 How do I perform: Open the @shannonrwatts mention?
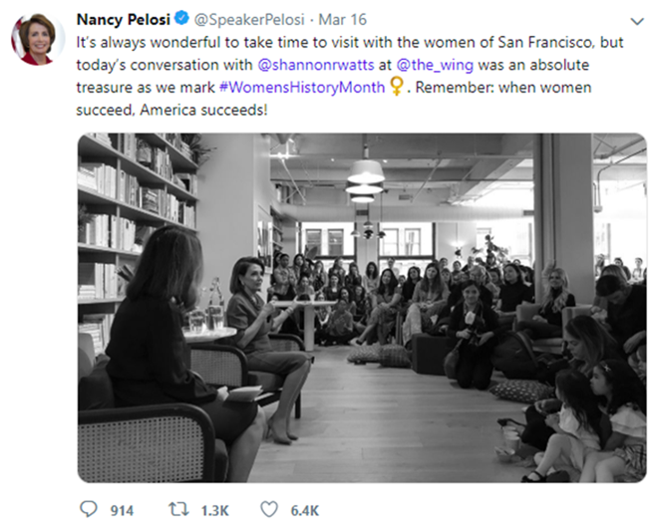(x=316, y=65)
